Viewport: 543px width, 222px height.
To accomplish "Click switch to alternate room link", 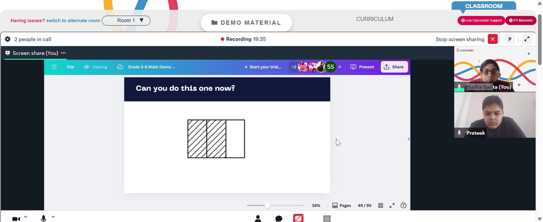I will (x=73, y=21).
